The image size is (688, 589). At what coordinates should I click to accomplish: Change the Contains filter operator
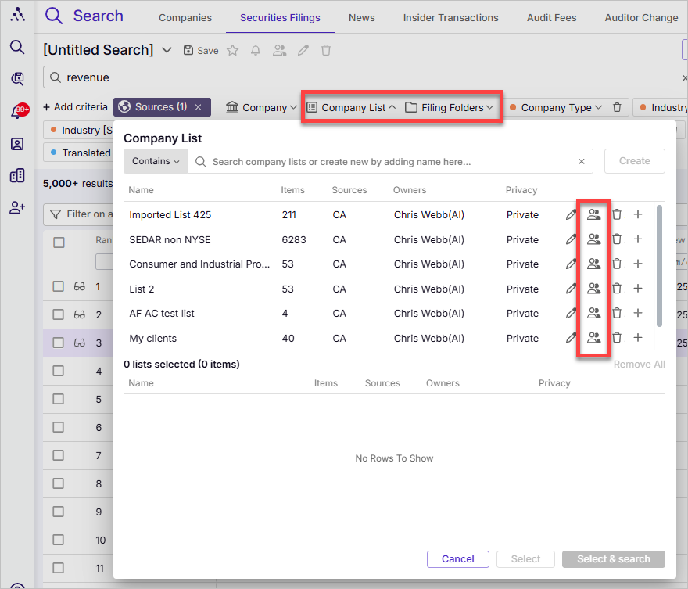tap(155, 161)
